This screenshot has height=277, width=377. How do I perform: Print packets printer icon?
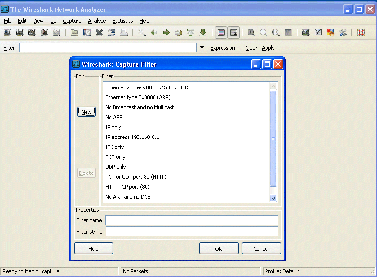tap(124, 33)
